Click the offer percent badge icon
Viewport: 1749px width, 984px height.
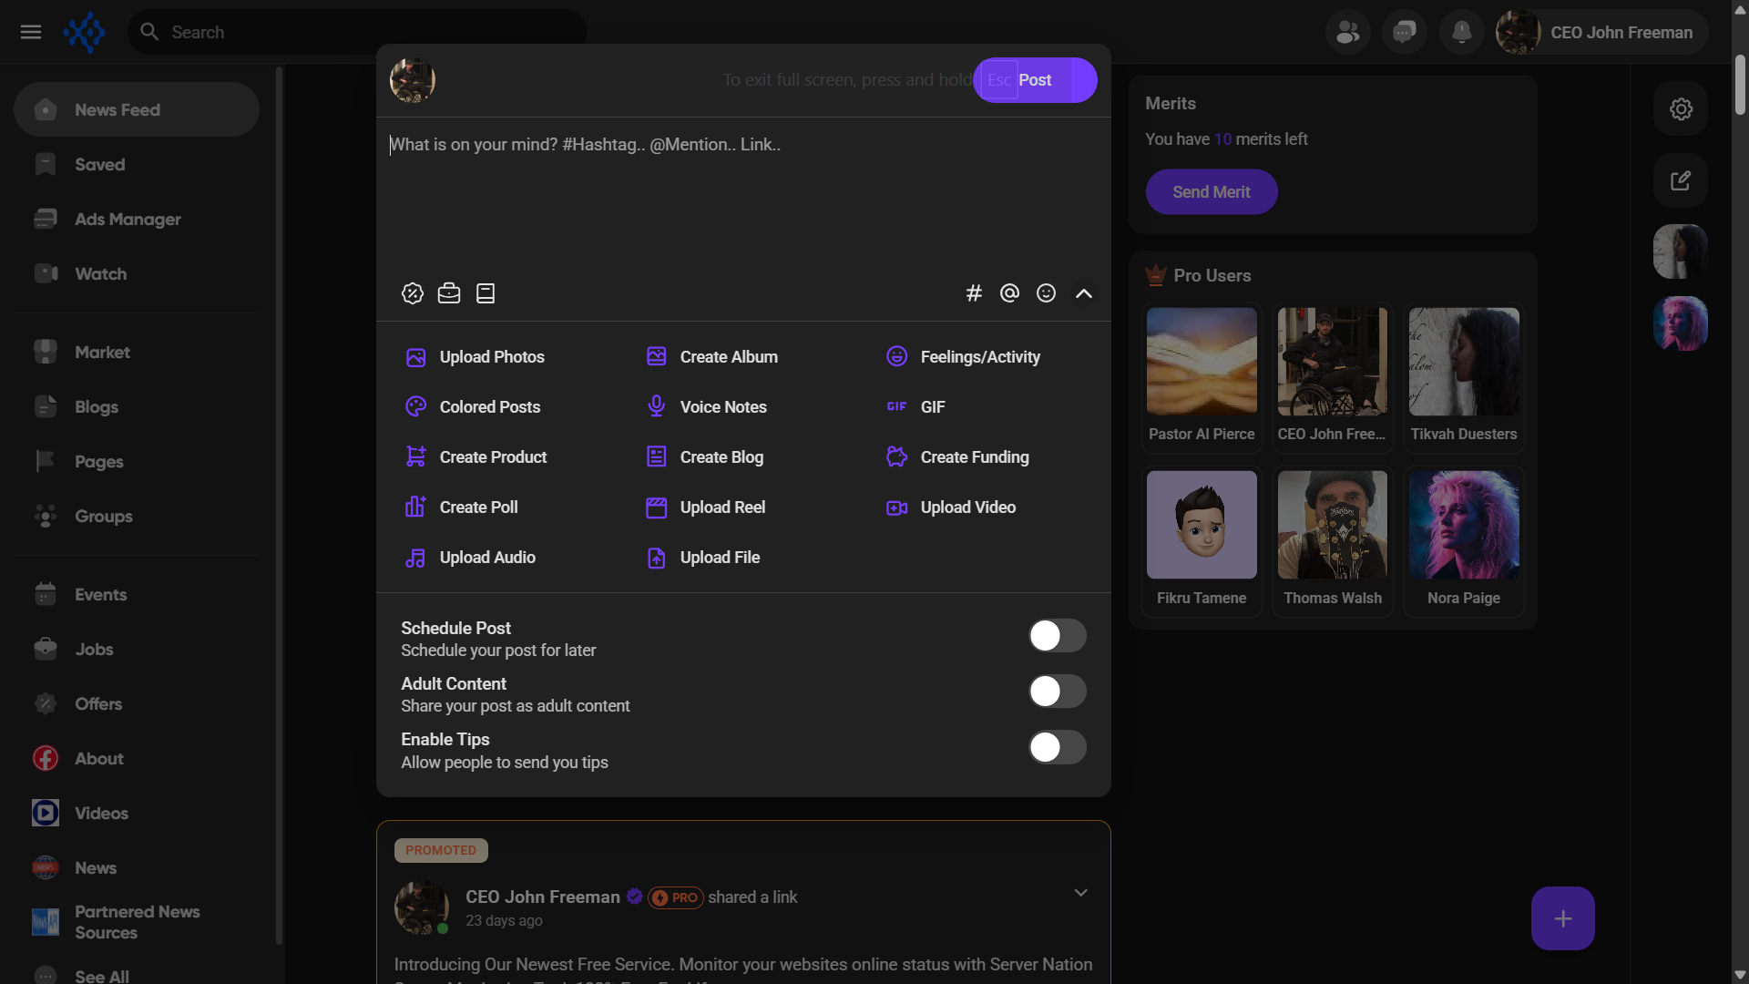point(413,293)
